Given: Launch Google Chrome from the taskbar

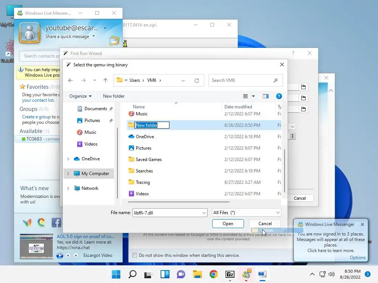Looking at the screenshot, I should (214, 274).
